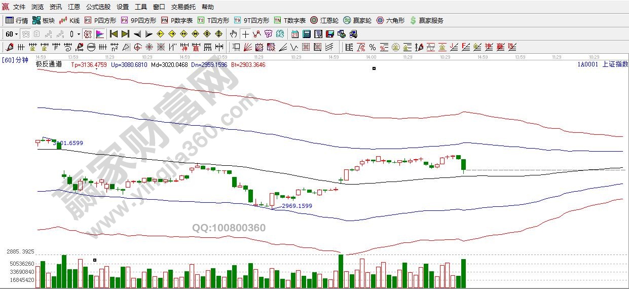Click the hand pan tool icon
Image resolution: width=629 pixels, height=289 pixels.
(x=233, y=34)
